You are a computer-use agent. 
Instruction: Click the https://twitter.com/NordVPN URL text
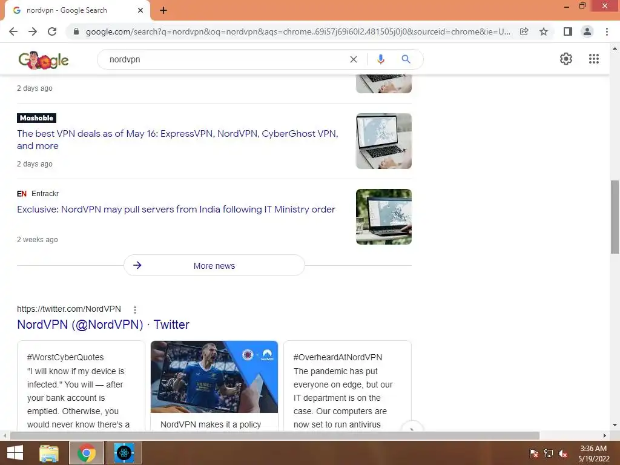pos(69,309)
